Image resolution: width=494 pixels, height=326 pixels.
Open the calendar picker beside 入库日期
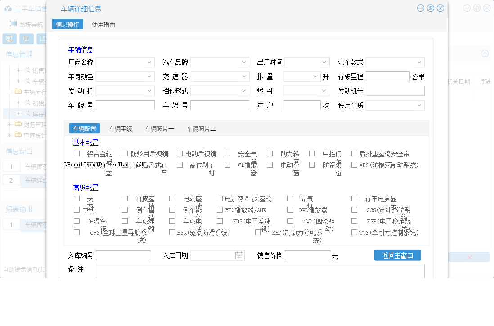tap(239, 255)
